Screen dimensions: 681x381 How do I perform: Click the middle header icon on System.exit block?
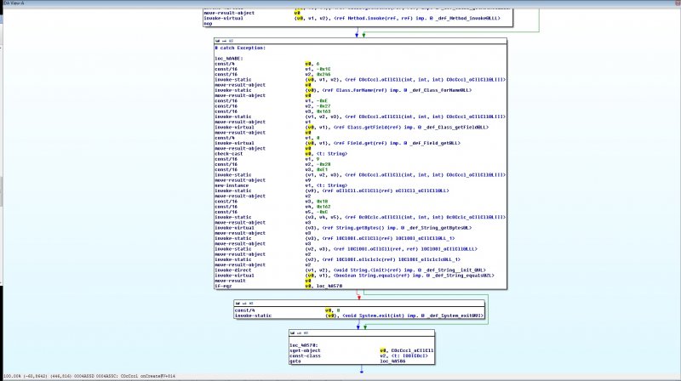coord(244,304)
